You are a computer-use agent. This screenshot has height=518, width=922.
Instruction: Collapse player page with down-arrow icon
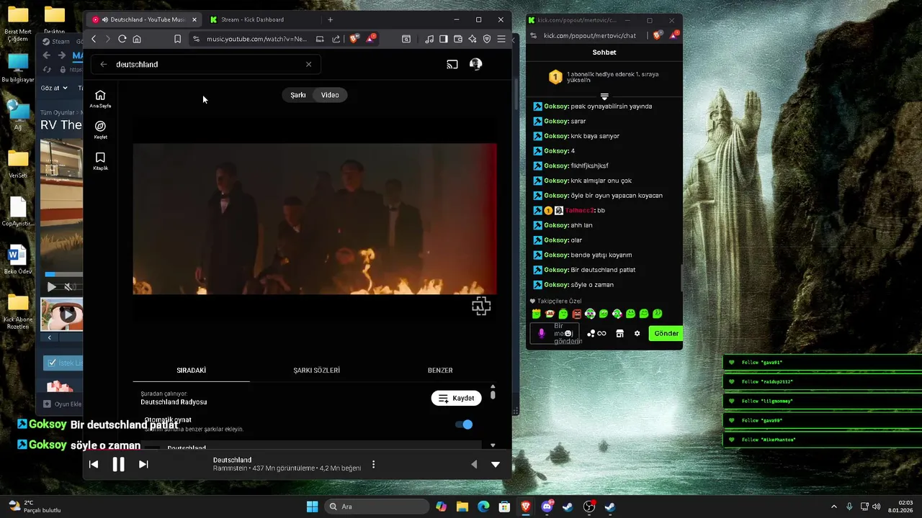[x=496, y=465]
